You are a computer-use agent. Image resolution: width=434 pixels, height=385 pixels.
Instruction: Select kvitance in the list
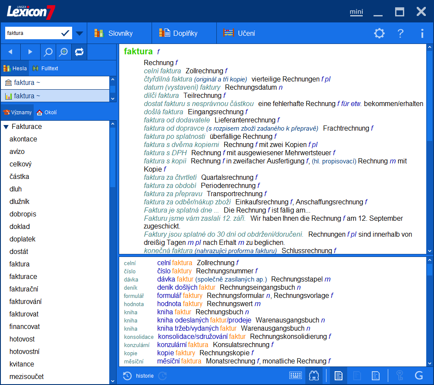[22, 364]
